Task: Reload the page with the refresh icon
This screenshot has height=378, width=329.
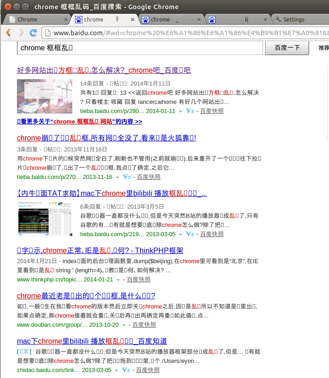Action: click(x=33, y=32)
